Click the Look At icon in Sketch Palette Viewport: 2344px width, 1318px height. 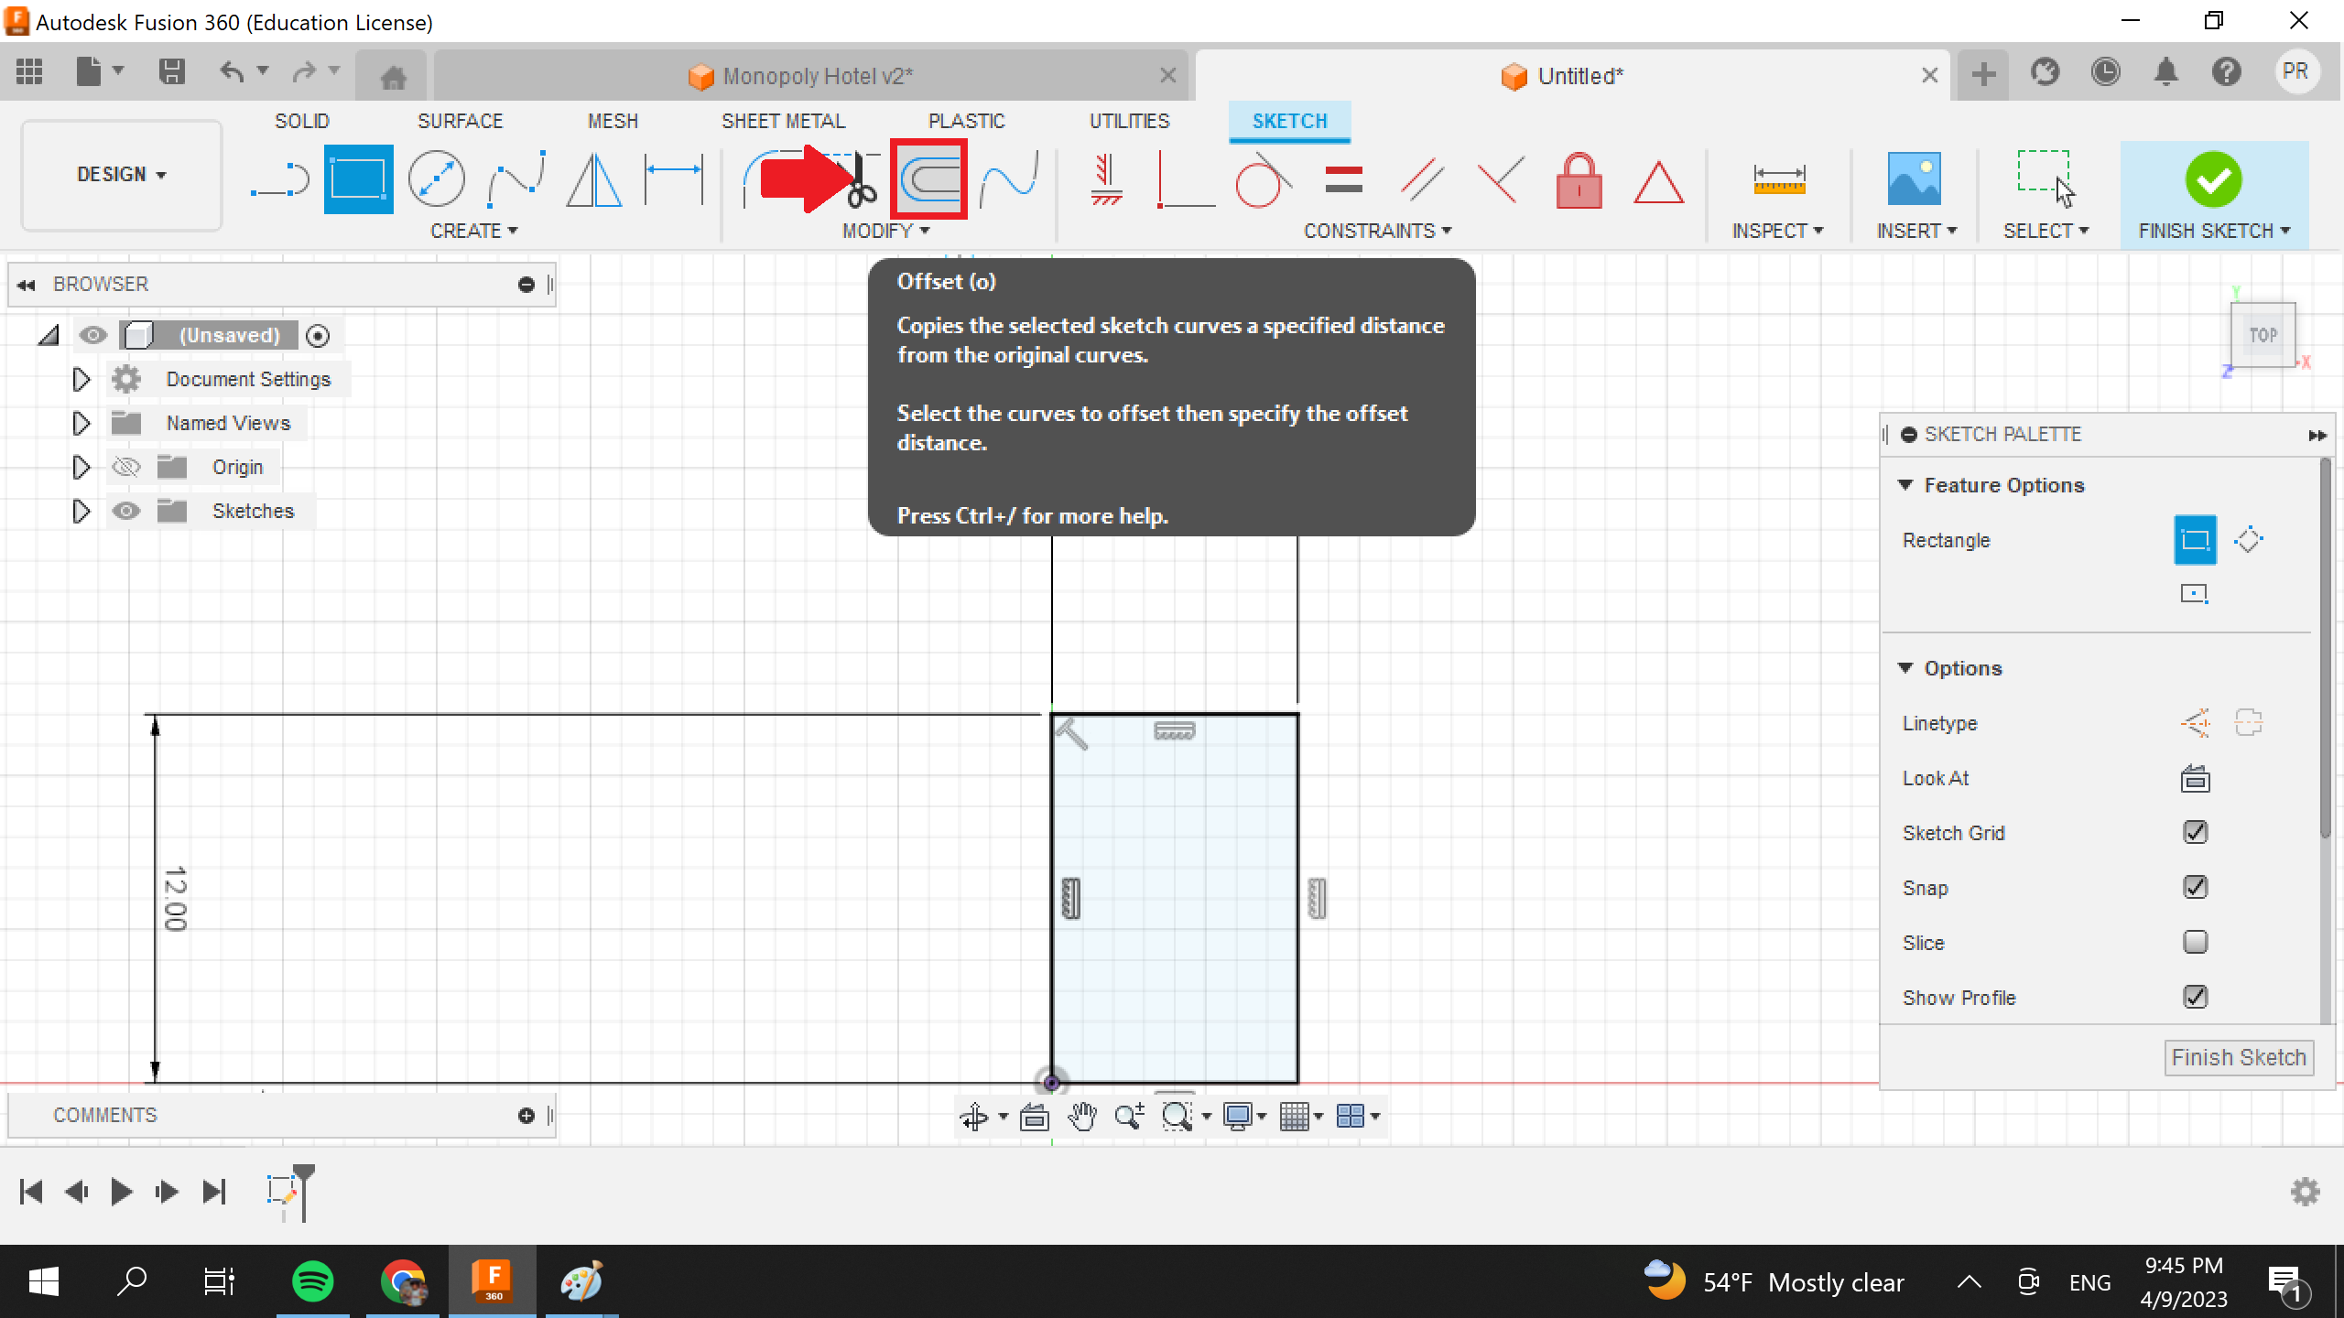coord(2196,778)
